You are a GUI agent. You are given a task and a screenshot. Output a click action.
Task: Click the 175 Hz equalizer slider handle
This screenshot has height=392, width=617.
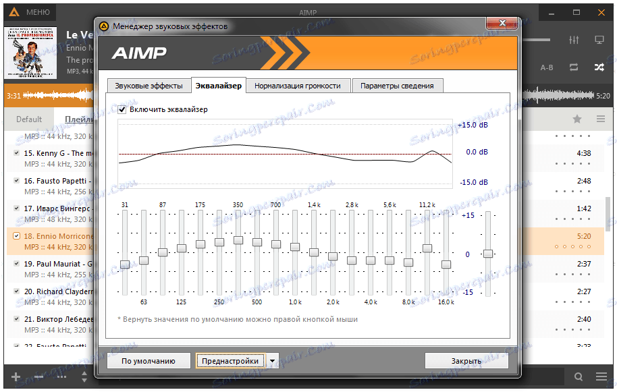200,244
